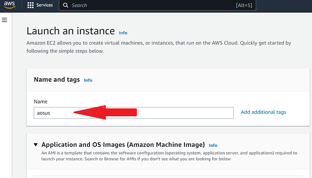Screen dimensions: 312x178
Task: Open Info link beside Name and tags
Action: click(88, 80)
